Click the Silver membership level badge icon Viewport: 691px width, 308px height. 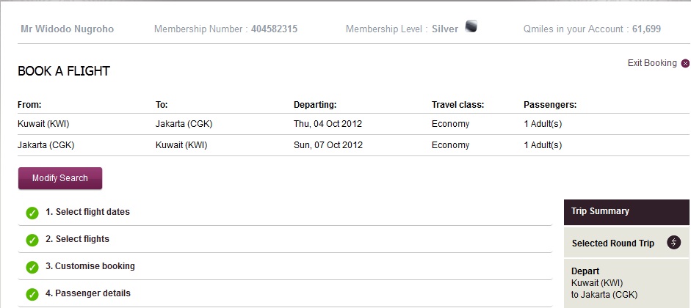point(471,28)
